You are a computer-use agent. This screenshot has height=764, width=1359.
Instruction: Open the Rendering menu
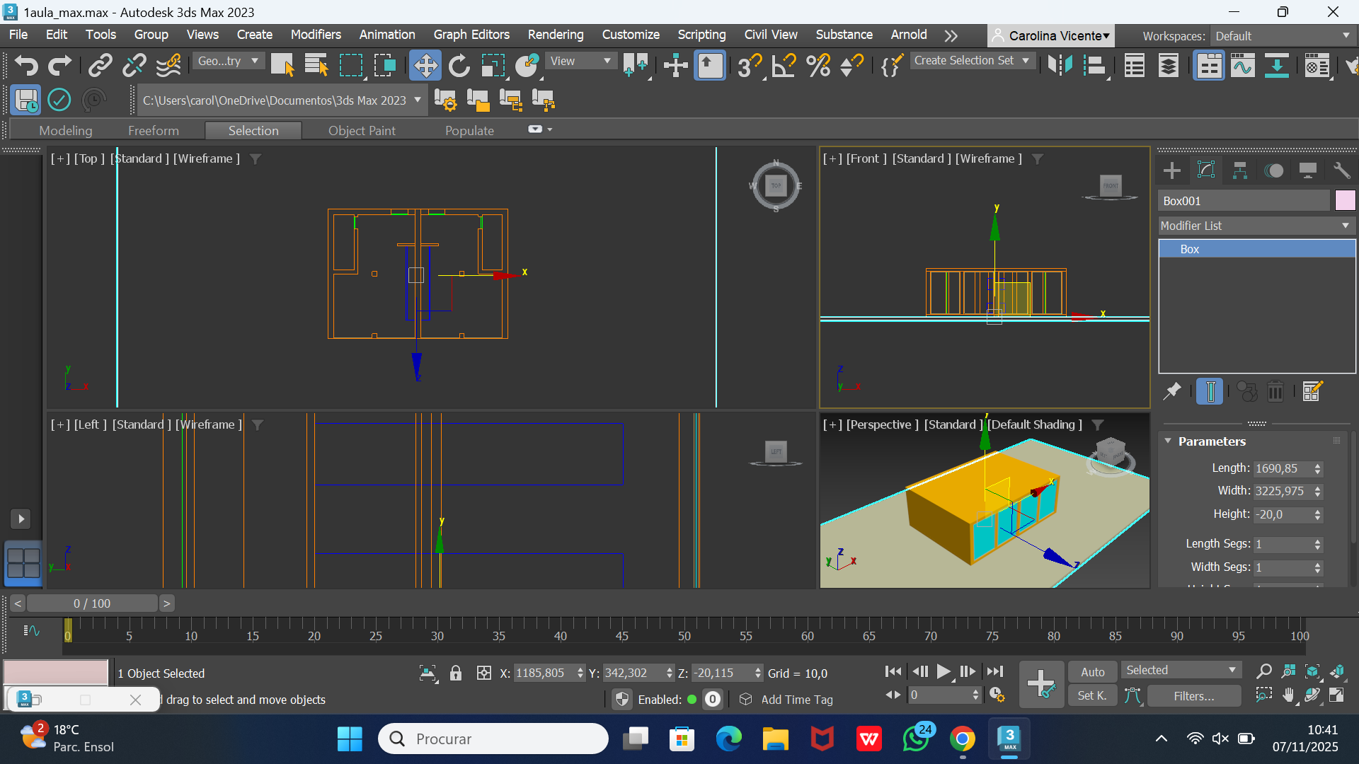555,35
